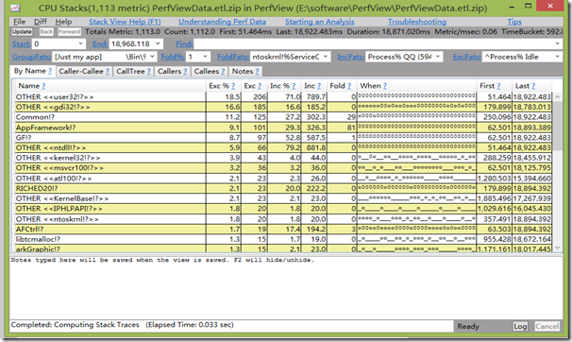The image size is (572, 342).
Task: Expand the FoldPats dropdown arrow
Action: pyautogui.click(x=326, y=57)
